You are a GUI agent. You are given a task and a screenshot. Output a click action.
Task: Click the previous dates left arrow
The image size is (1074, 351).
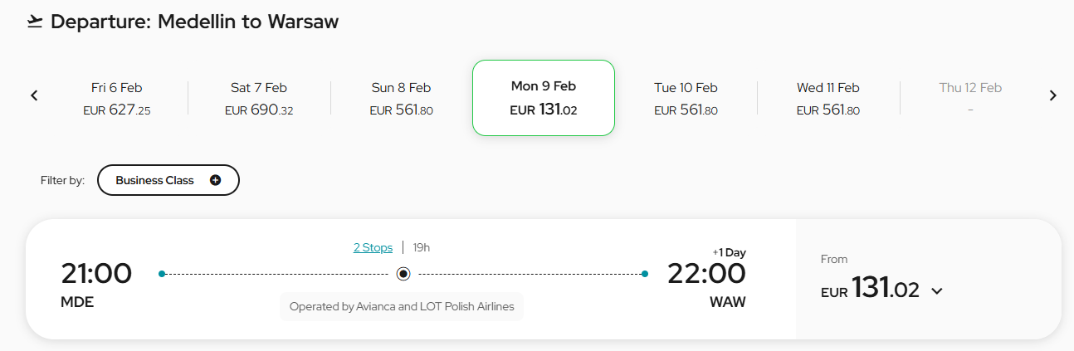(x=34, y=95)
